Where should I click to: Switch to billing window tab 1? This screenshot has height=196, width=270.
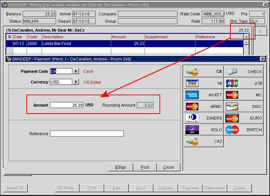(260, 32)
